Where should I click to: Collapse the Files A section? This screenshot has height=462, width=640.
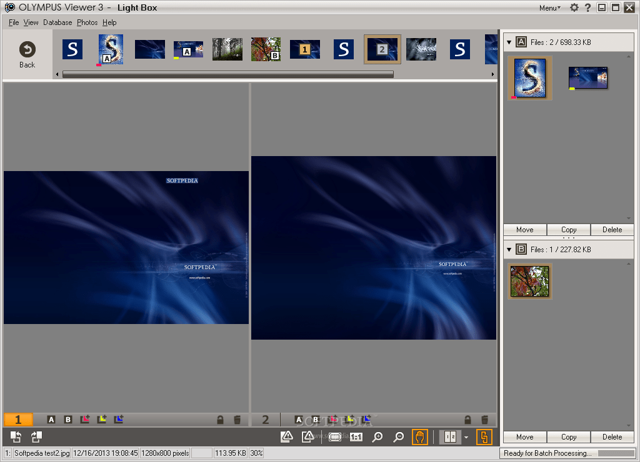(507, 42)
